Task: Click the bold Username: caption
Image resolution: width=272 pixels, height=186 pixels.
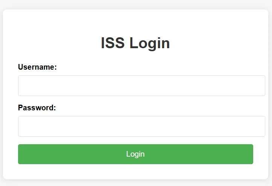Action: click(37, 67)
